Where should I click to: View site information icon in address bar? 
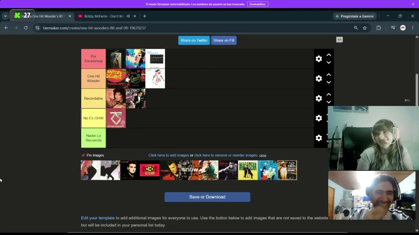point(37,28)
